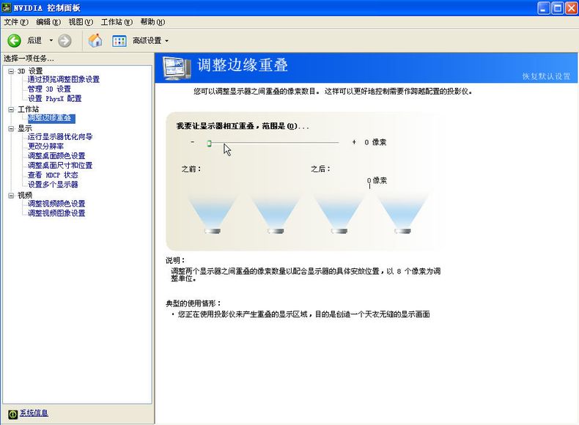The height and width of the screenshot is (425, 579).
Task: Click 恢复默认设置 link
Action: coord(546,76)
